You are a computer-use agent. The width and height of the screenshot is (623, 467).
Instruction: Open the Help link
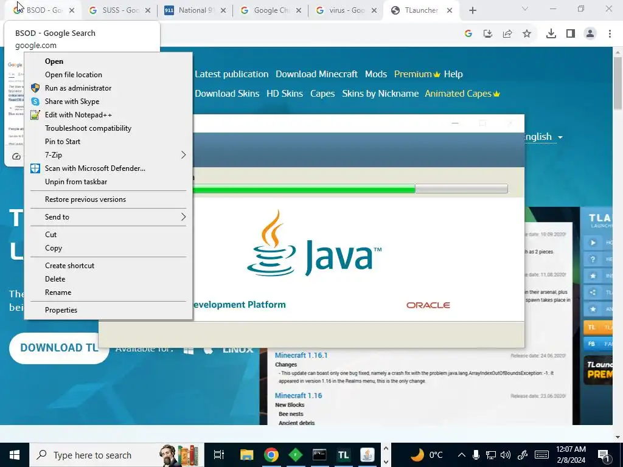453,74
